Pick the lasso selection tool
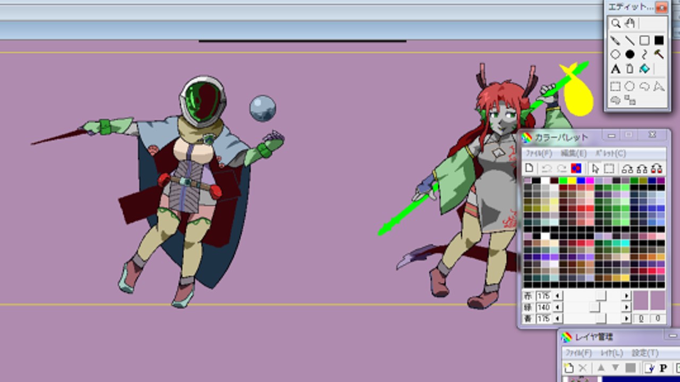The height and width of the screenshot is (382, 680). (x=644, y=86)
